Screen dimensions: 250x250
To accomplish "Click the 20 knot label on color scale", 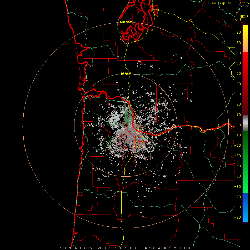I will click(x=239, y=104).
